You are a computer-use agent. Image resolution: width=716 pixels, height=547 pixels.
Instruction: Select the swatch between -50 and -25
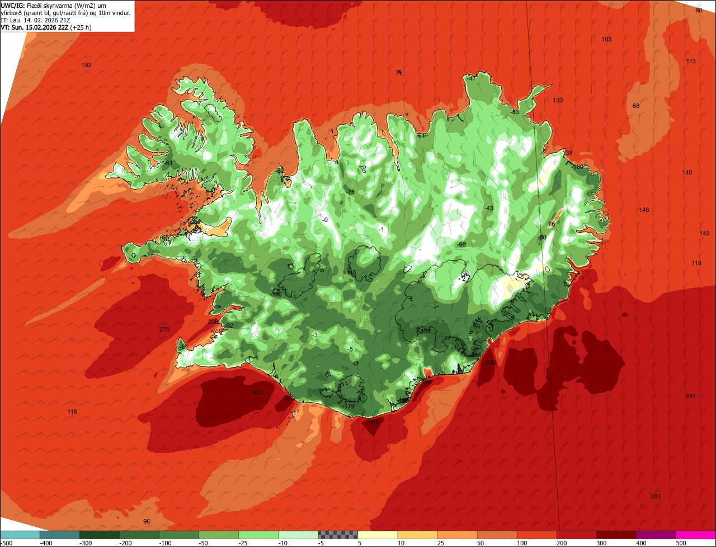[219, 535]
